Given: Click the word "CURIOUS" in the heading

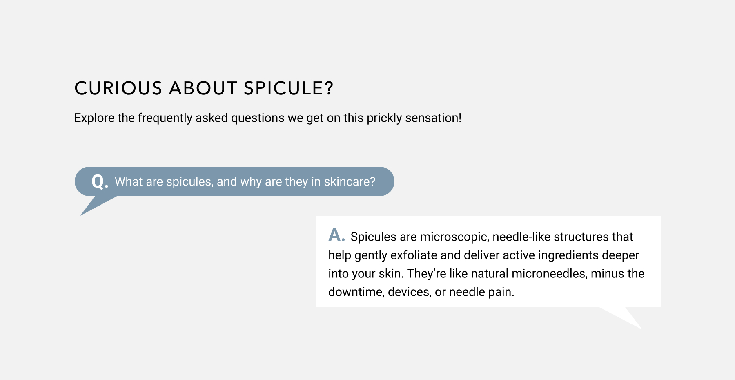Looking at the screenshot, I should pos(118,88).
